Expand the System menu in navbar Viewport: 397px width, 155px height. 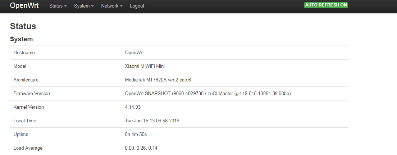point(84,6)
